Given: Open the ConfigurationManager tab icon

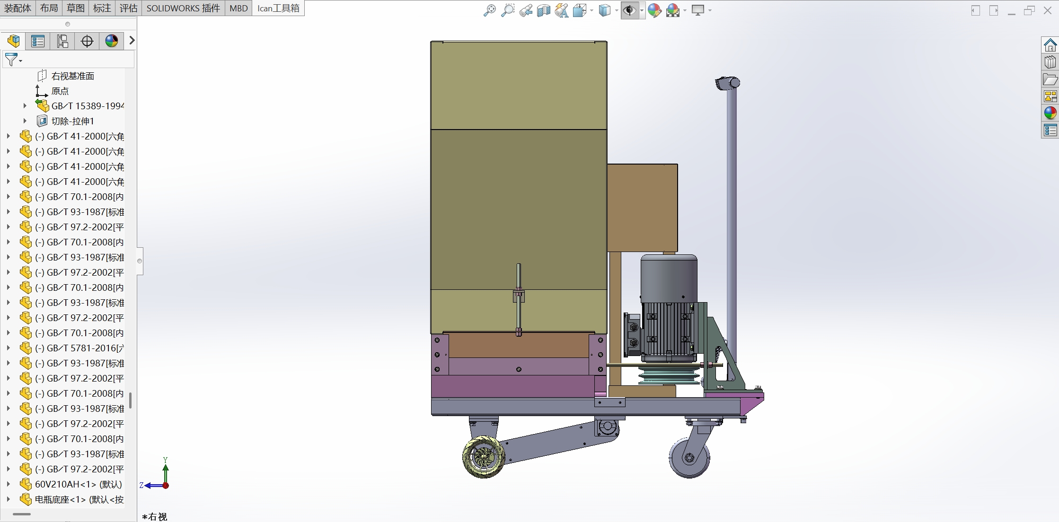Looking at the screenshot, I should (x=62, y=41).
